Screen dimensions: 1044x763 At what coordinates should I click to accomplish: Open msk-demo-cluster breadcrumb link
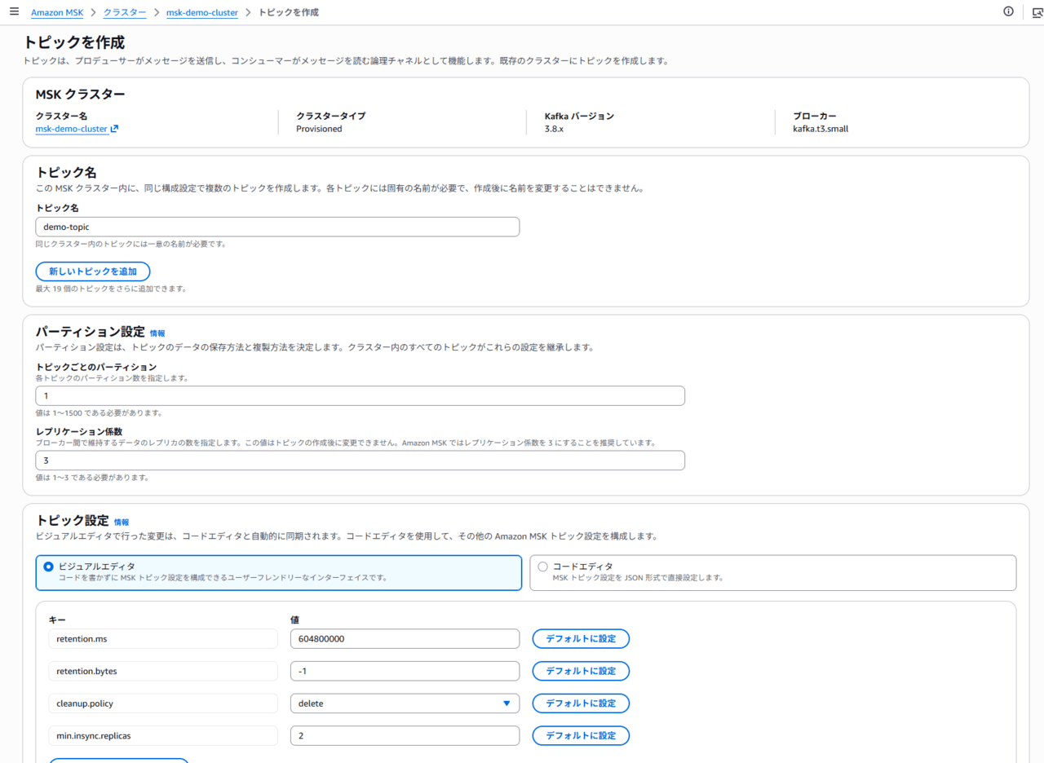(x=202, y=13)
